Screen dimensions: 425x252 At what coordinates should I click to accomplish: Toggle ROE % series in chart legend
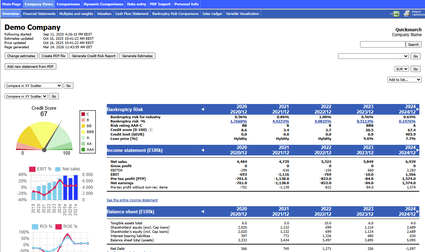[67, 226]
